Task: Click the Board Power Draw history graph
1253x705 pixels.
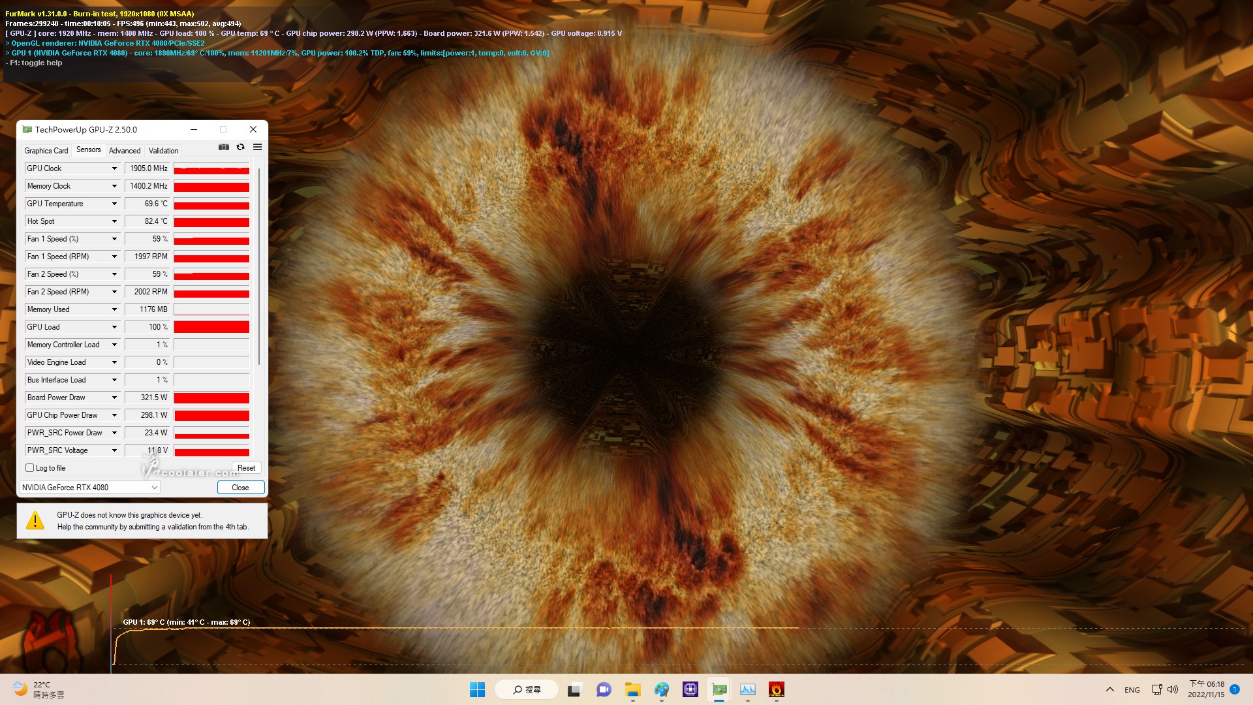Action: 211,398
